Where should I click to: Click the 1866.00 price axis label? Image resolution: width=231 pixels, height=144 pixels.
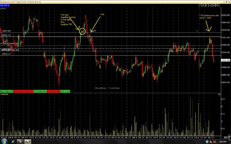226,82
